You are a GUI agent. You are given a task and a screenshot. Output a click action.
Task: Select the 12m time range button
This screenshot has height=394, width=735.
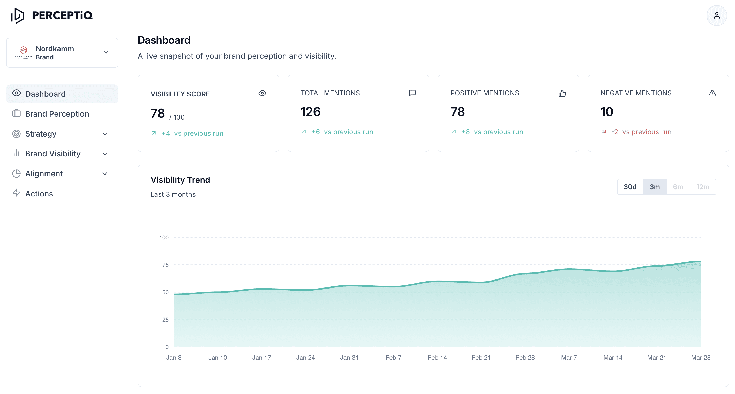702,187
